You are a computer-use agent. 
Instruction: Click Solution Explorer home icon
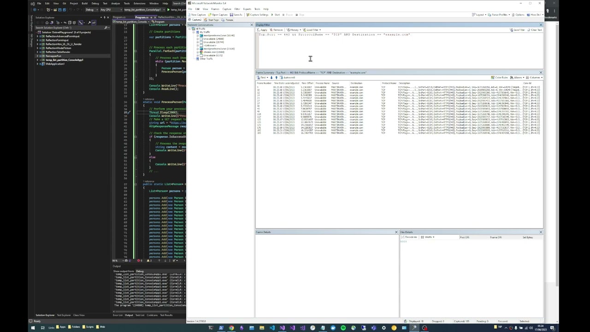click(x=47, y=23)
